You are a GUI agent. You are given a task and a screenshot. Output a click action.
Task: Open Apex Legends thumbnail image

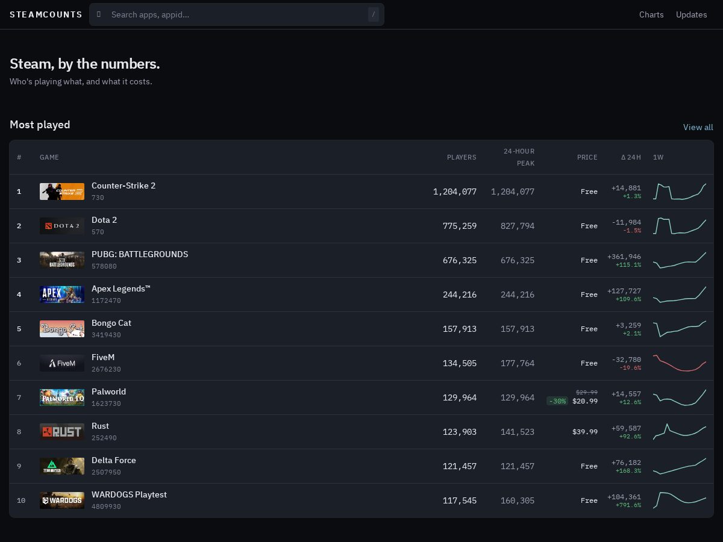pos(62,294)
